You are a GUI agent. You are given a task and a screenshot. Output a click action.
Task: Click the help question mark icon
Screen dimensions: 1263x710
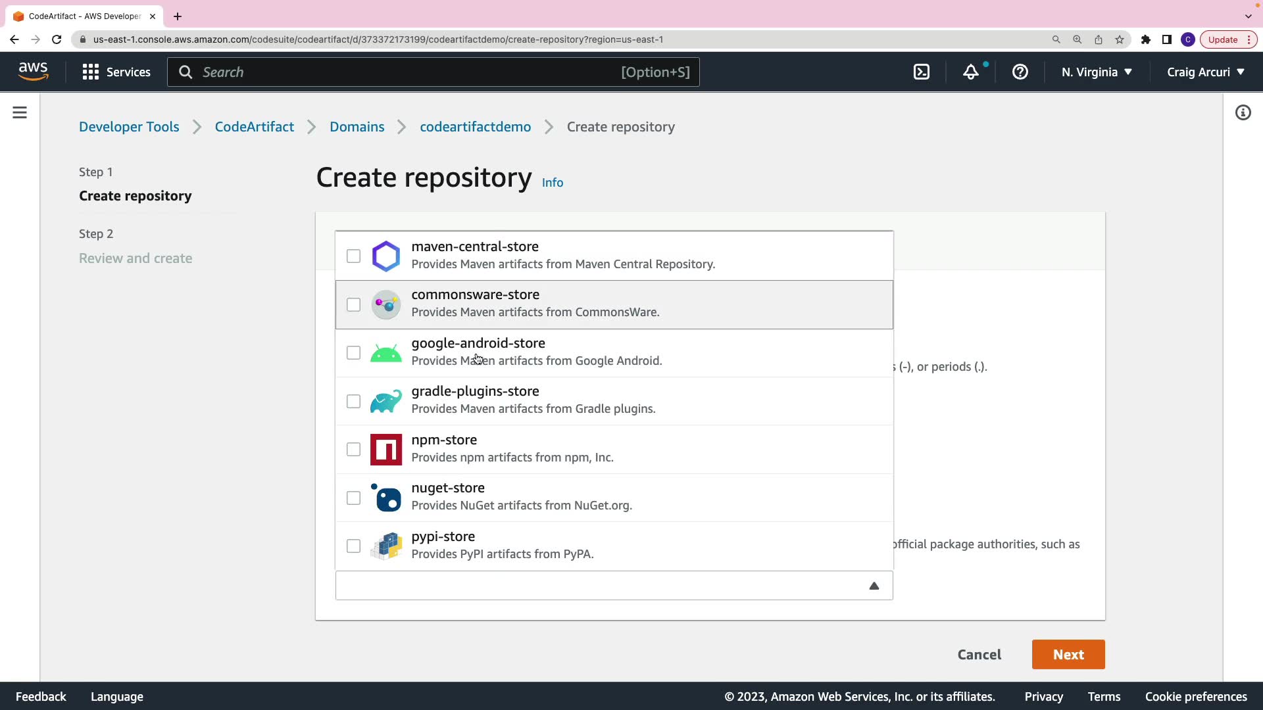coord(1020,72)
